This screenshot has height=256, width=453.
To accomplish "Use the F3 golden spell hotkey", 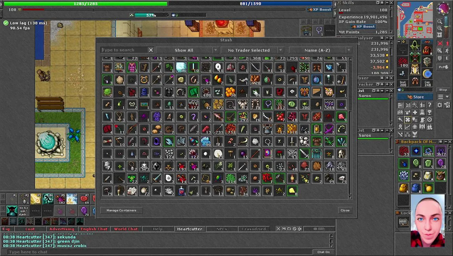I will tap(36, 199).
